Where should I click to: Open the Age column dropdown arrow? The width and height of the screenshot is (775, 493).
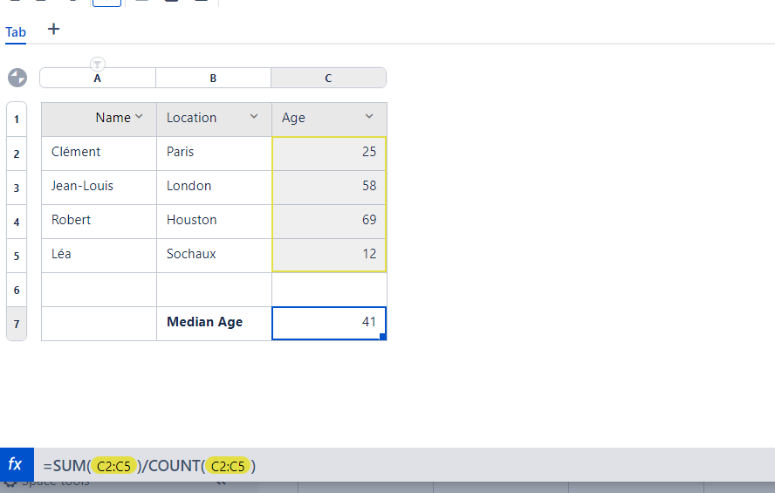point(369,117)
